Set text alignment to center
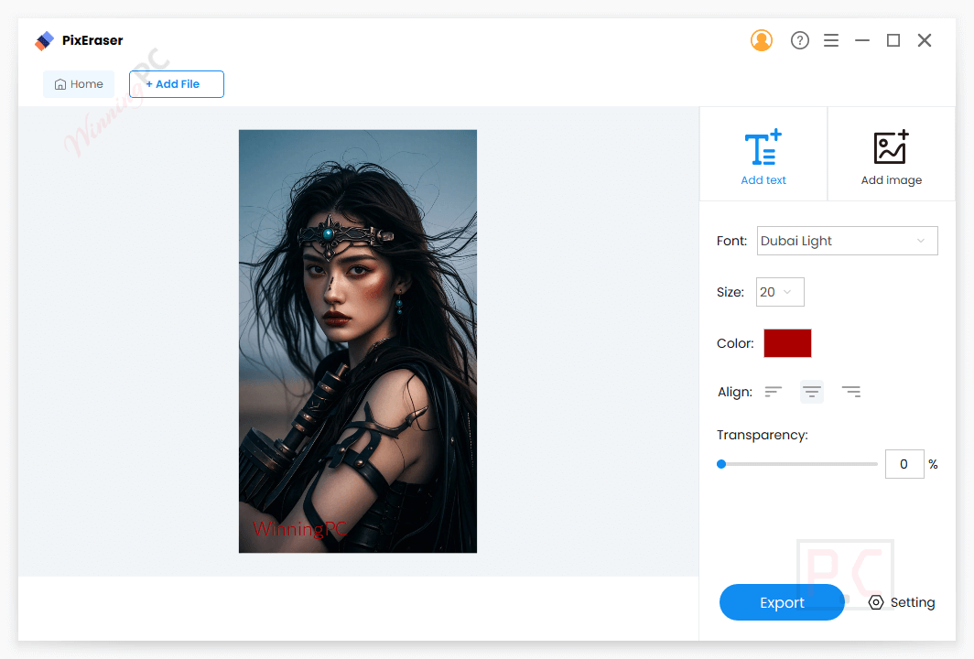The width and height of the screenshot is (974, 659). click(812, 392)
